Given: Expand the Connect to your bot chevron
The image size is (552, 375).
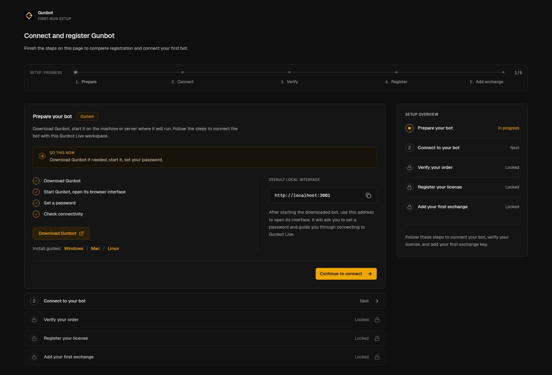Looking at the screenshot, I should tap(377, 301).
